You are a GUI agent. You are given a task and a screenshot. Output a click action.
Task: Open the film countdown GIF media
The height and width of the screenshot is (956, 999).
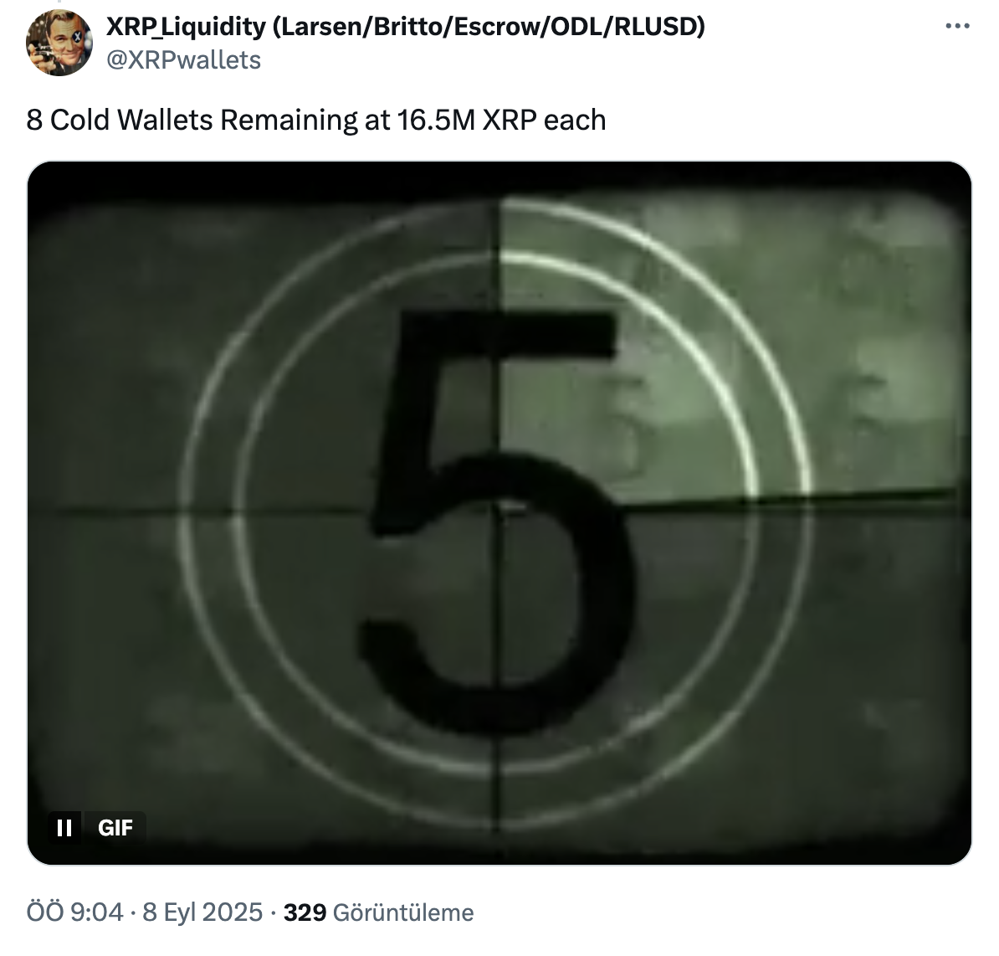click(x=499, y=513)
